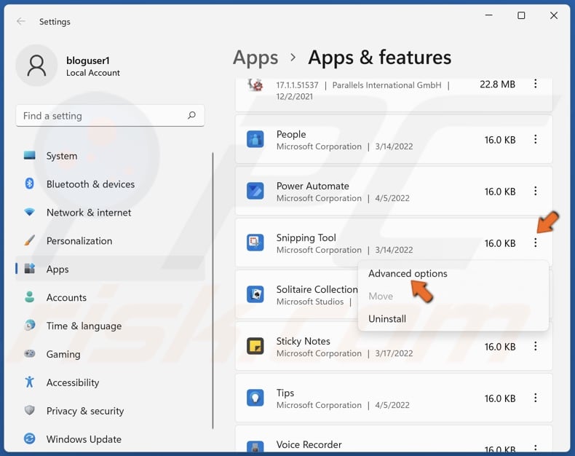This screenshot has width=575, height=456.
Task: Click the Accounts person icon
Action: click(x=29, y=297)
